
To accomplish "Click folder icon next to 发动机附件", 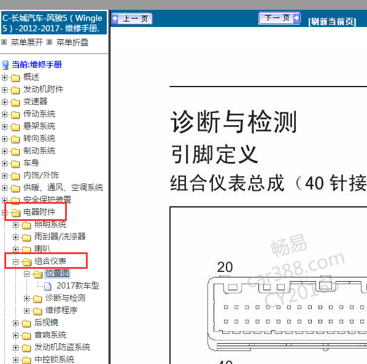I will click(15, 90).
